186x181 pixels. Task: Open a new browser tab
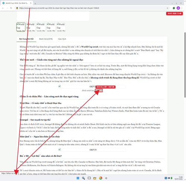(35, 4)
